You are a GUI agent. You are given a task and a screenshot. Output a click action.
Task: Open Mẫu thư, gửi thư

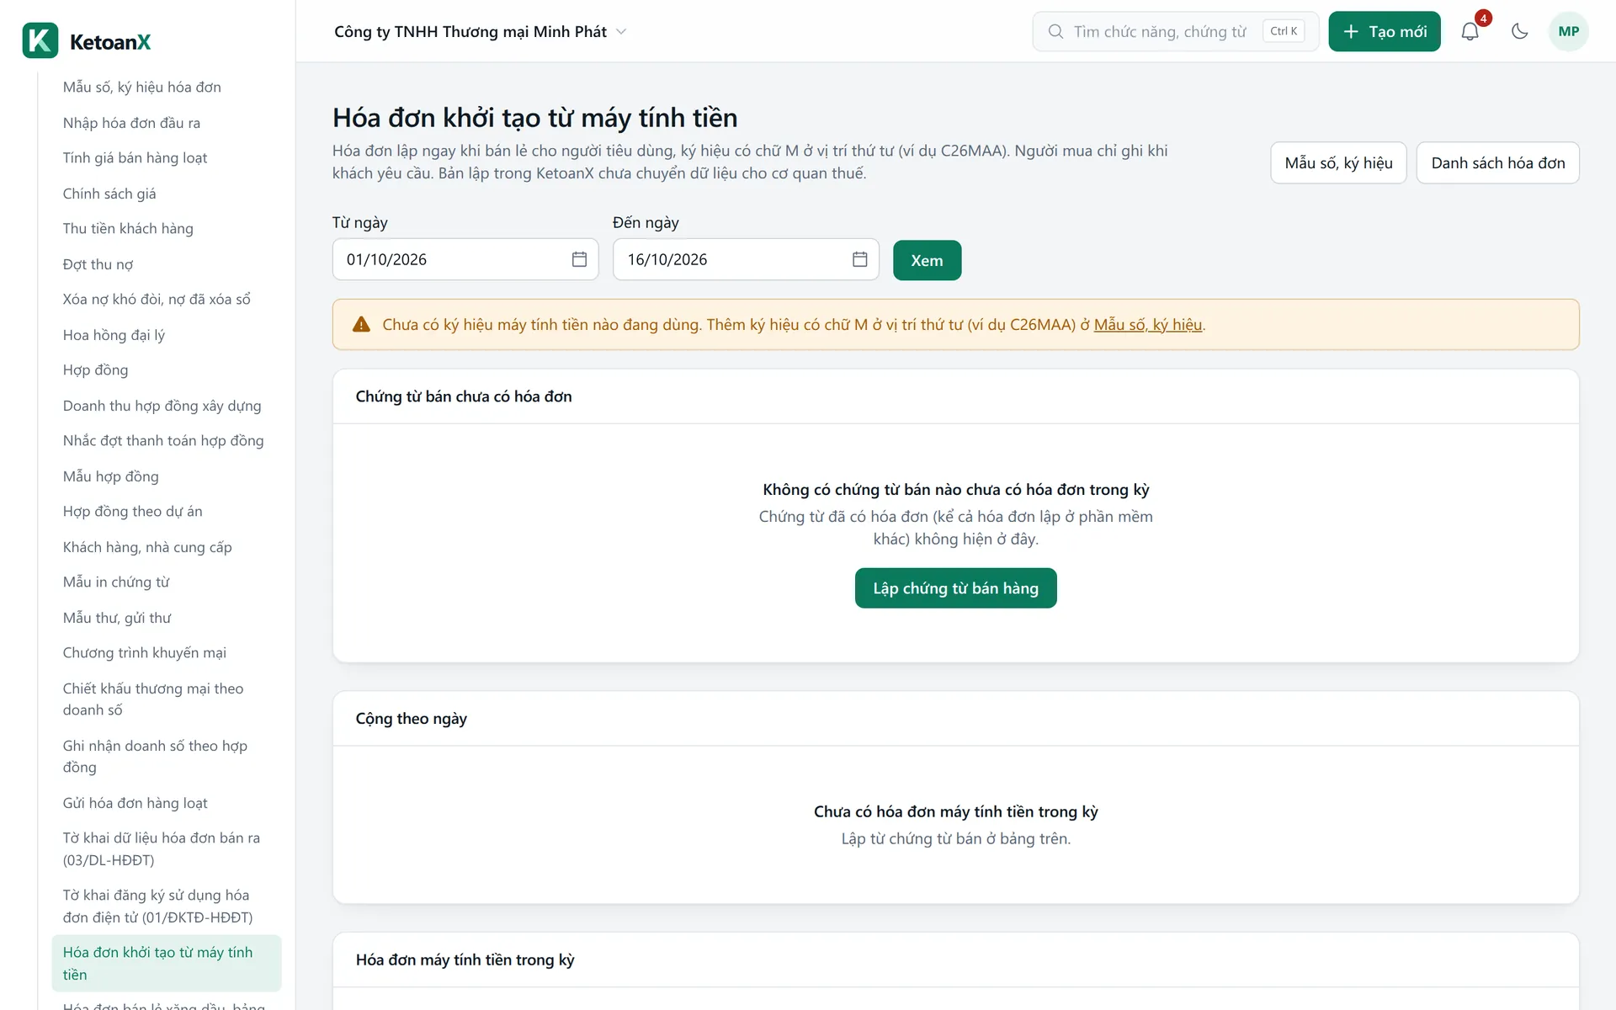(x=167, y=618)
